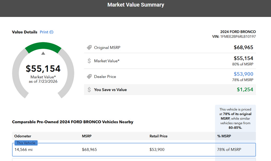Image resolution: width=271 pixels, height=161 pixels.
Task: Click the Odometer column header
Action: pyautogui.click(x=23, y=136)
